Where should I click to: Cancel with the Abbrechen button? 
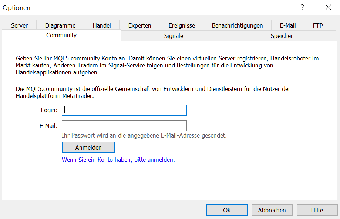click(x=272, y=210)
